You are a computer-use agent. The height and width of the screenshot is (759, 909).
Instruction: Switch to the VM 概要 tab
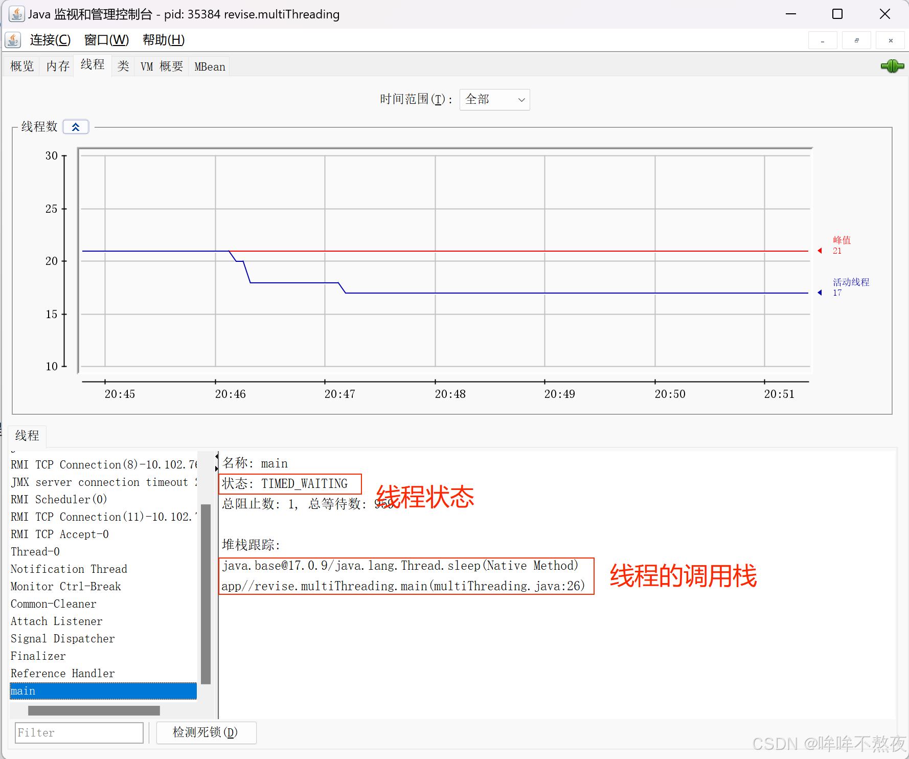click(162, 66)
